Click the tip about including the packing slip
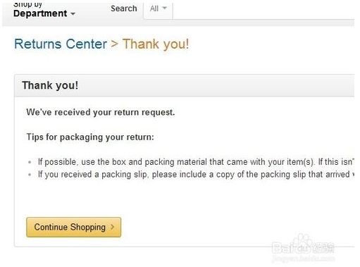This screenshot has height=267, width=360. (x=196, y=175)
